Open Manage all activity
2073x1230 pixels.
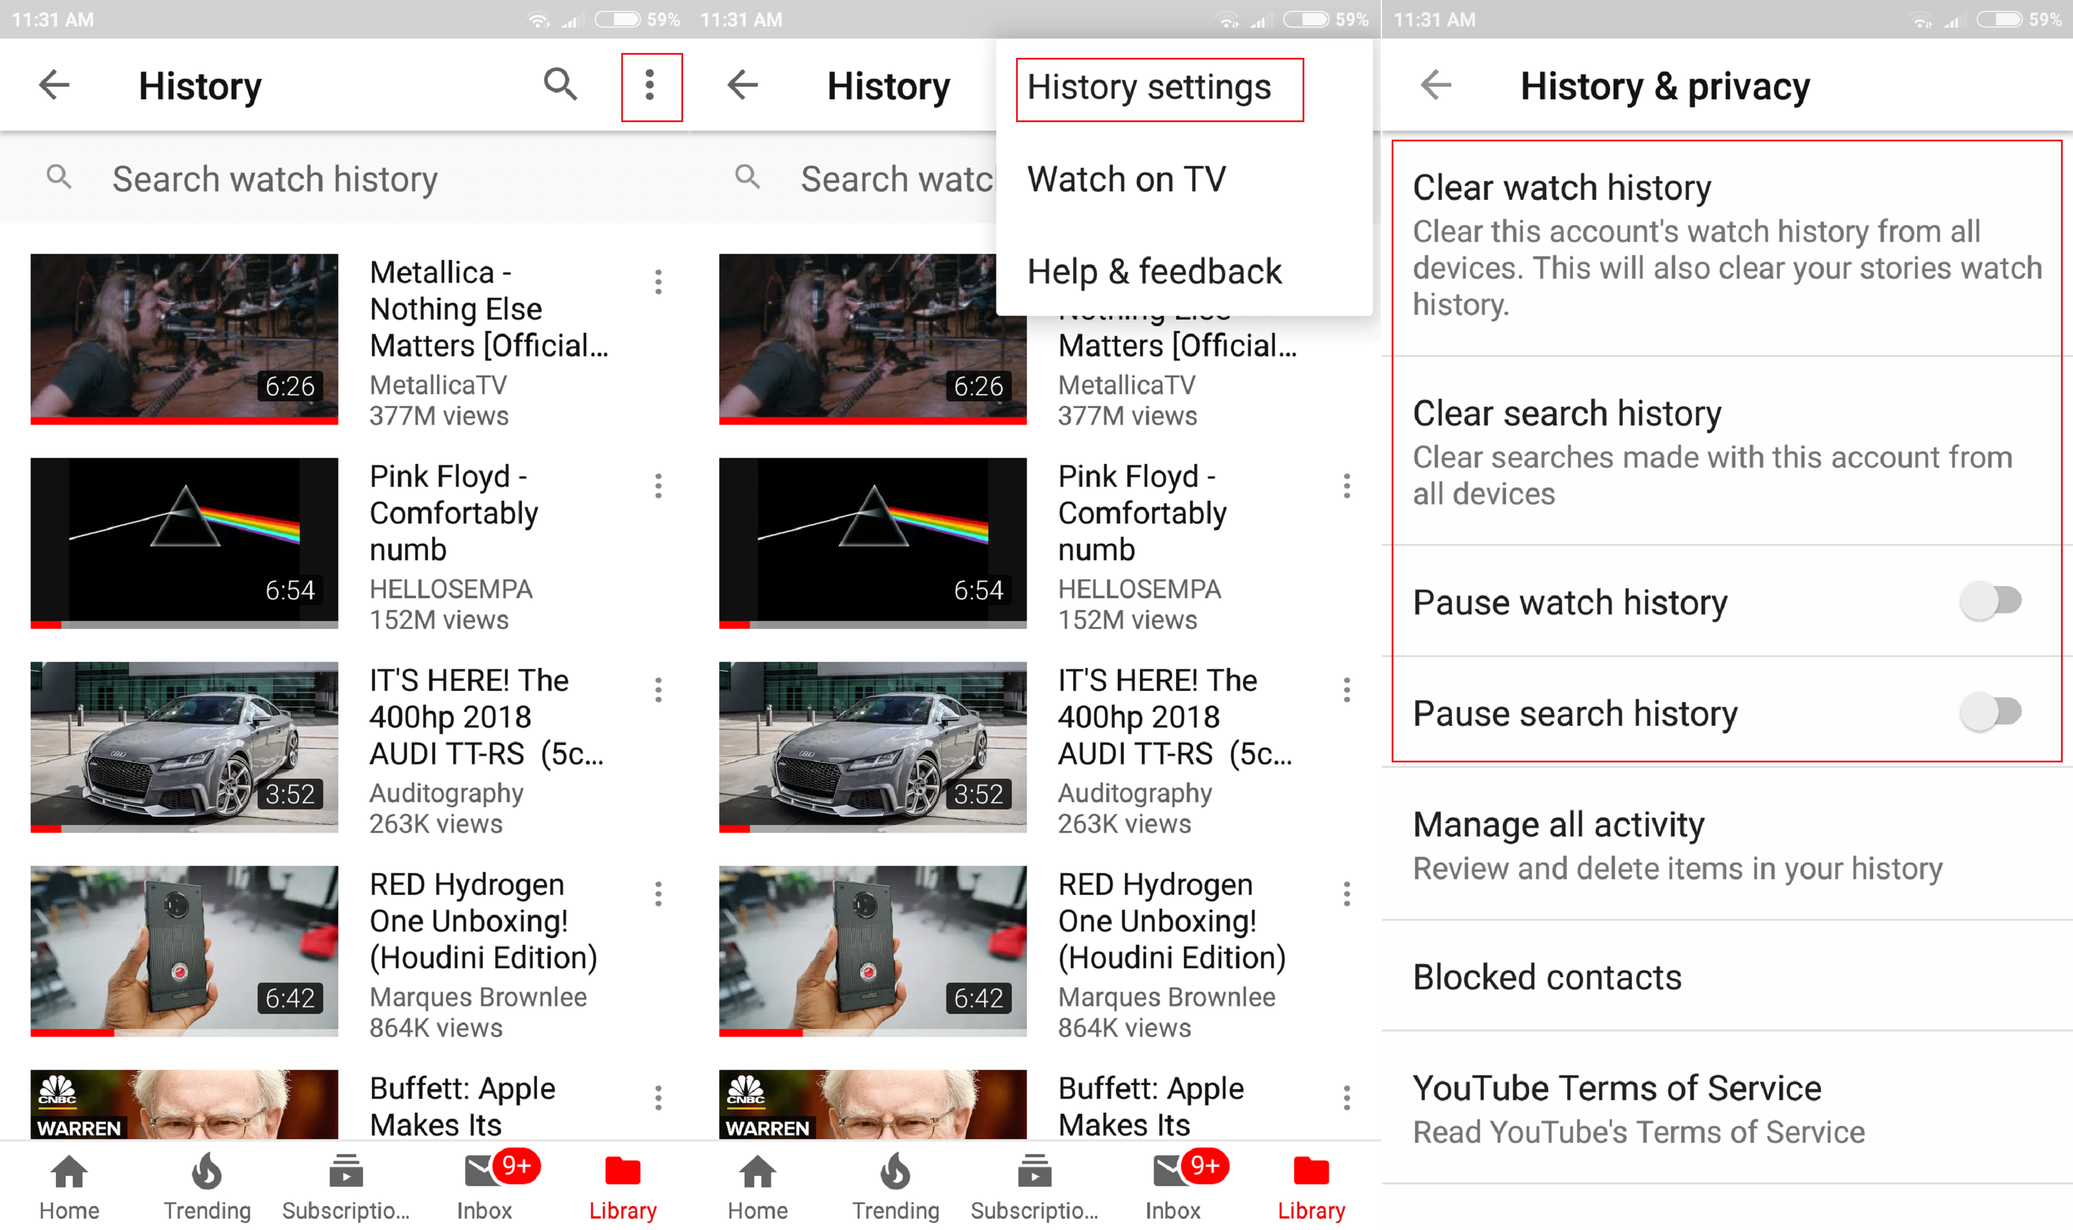(x=1727, y=845)
